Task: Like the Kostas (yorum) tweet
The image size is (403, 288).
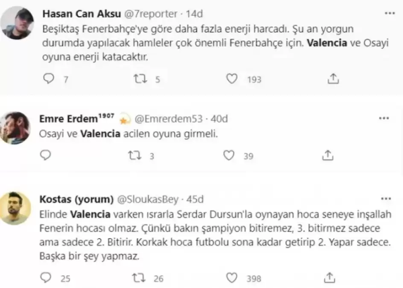Action: [231, 278]
